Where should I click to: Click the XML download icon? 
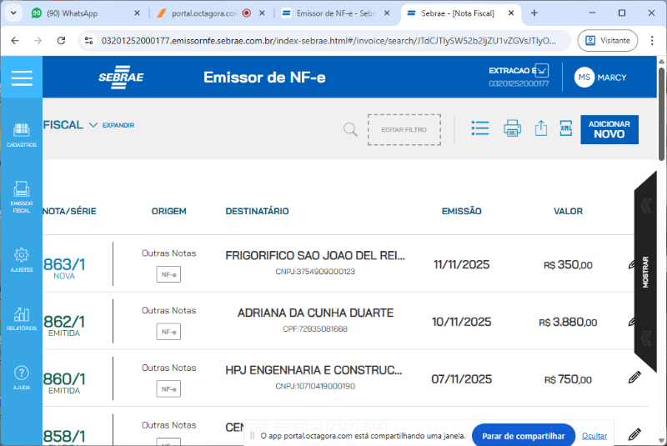tap(566, 128)
